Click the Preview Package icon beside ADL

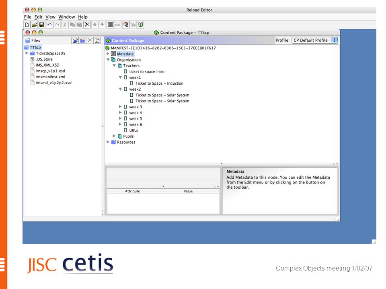(126, 25)
